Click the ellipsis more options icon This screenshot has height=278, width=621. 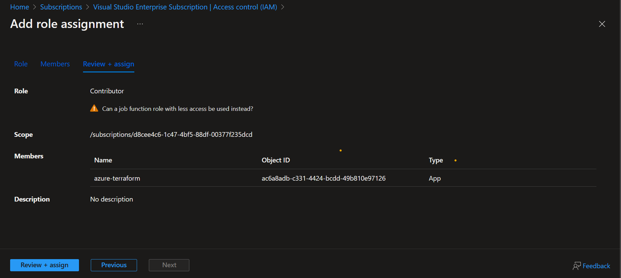pos(140,24)
